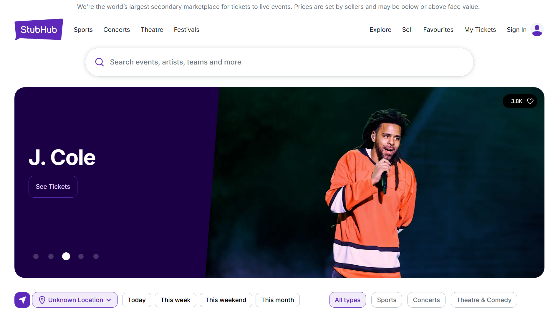Viewport: 558px width, 318px height.
Task: Click the search magnifier icon
Action: 100,62
